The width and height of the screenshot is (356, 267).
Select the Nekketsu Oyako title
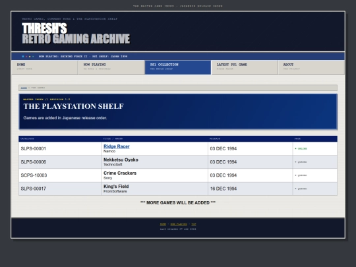point(121,160)
